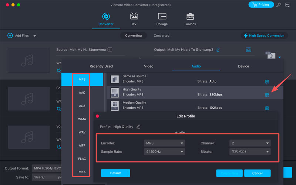
Task: Click the Bitrate: 192kbps text
Action: tap(209, 108)
